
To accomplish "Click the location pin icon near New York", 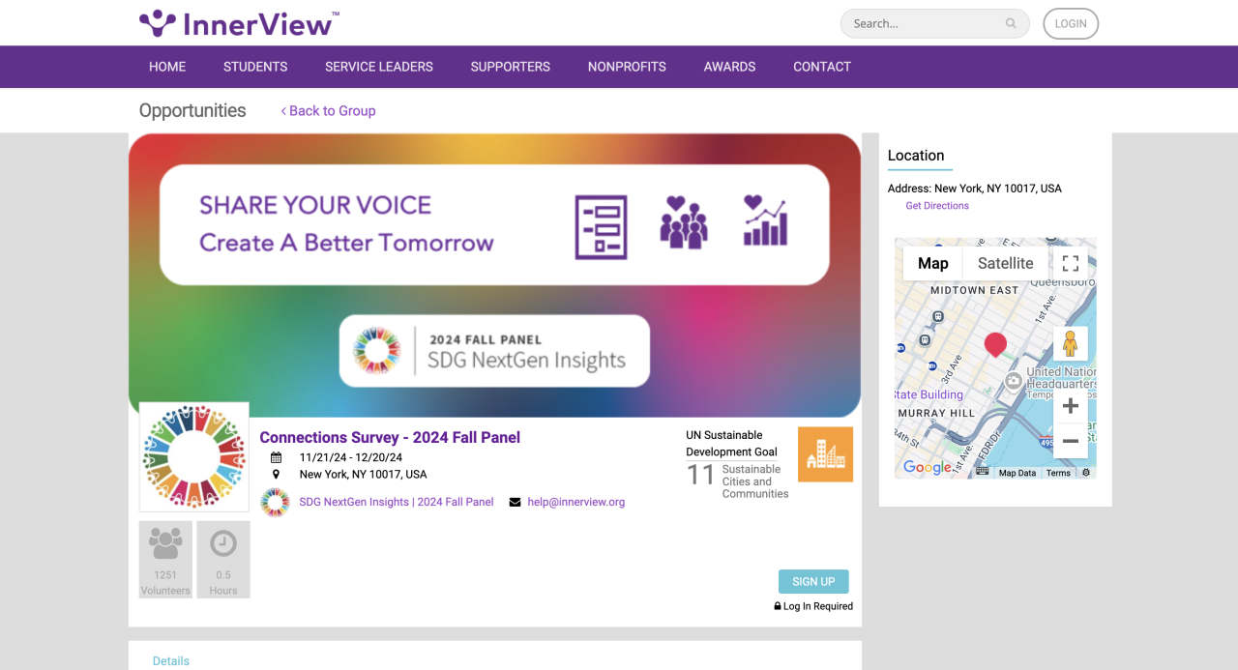I will 276,475.
